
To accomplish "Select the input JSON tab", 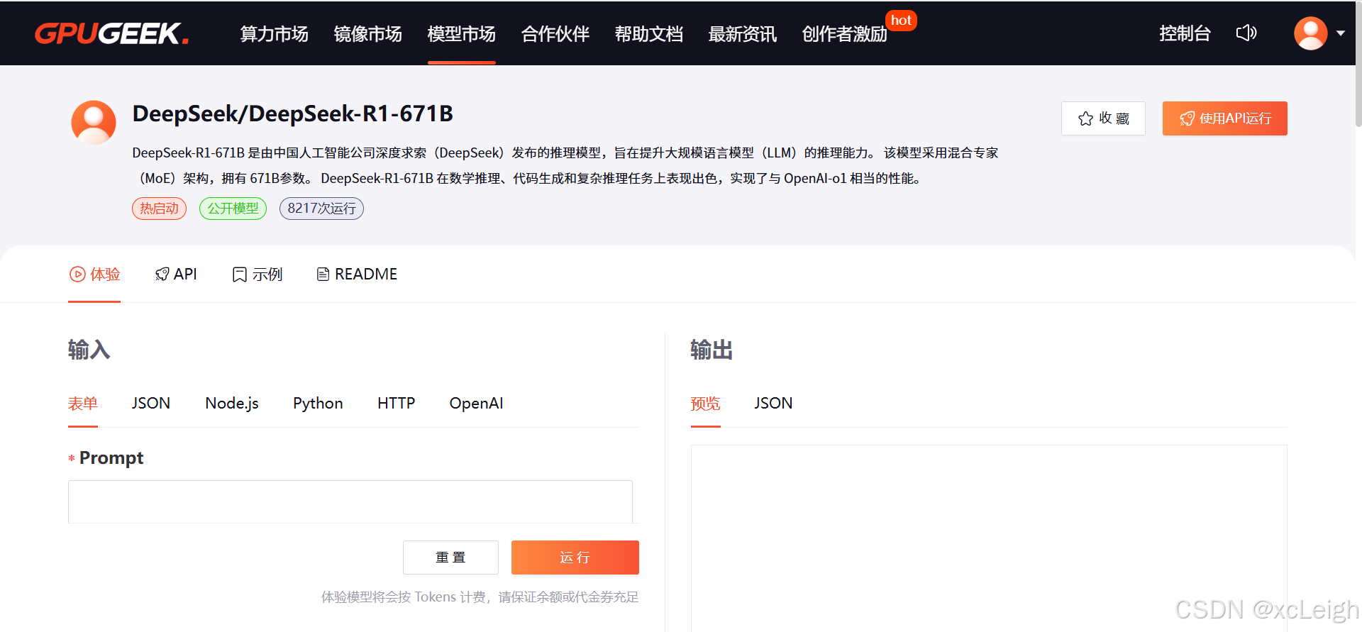I will click(x=151, y=403).
